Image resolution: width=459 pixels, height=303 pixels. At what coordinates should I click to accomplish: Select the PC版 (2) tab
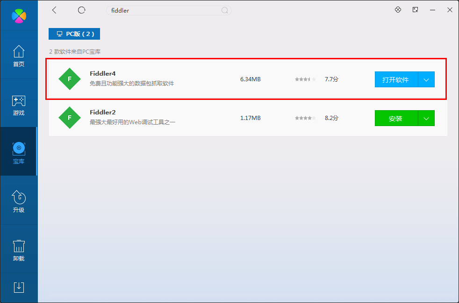[x=74, y=34]
